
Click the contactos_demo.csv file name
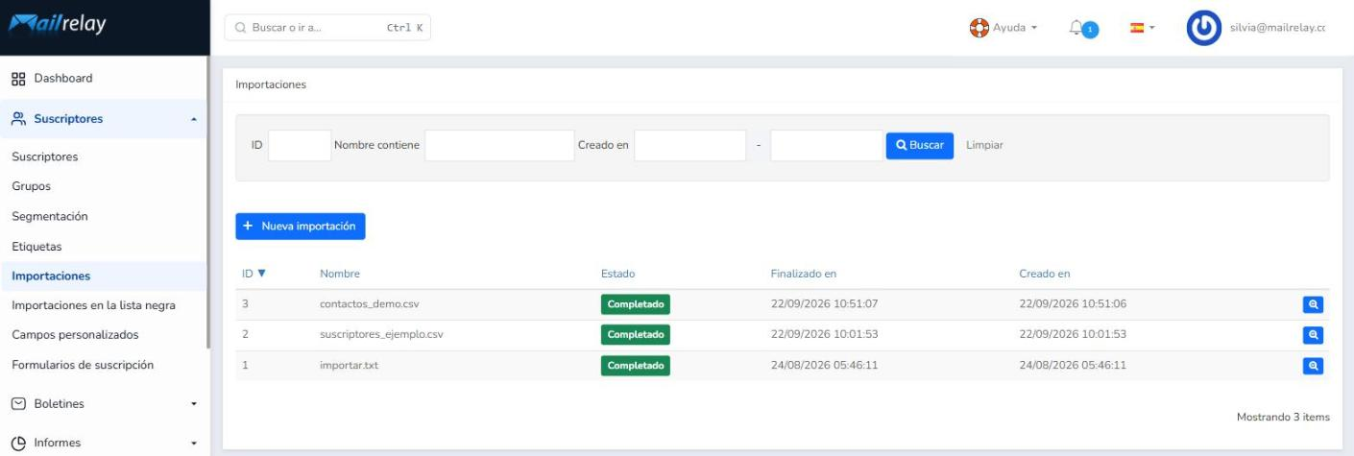[370, 304]
